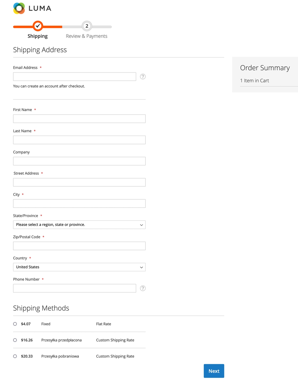The image size is (298, 383).
Task: Click the step 2 circle icon
Action: coord(87,26)
